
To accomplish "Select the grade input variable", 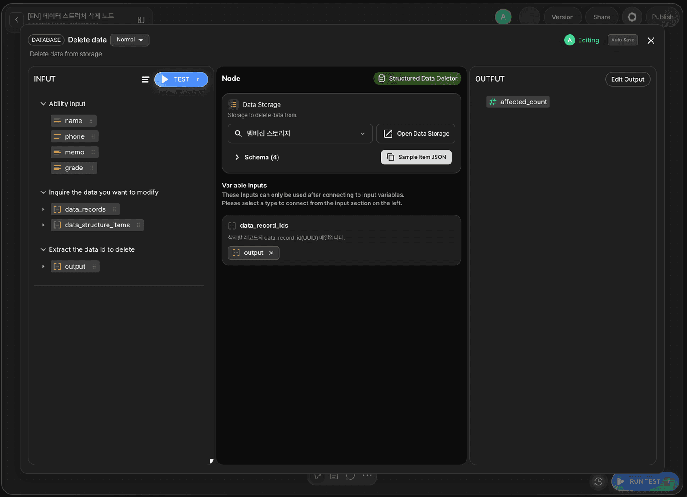I will point(74,168).
